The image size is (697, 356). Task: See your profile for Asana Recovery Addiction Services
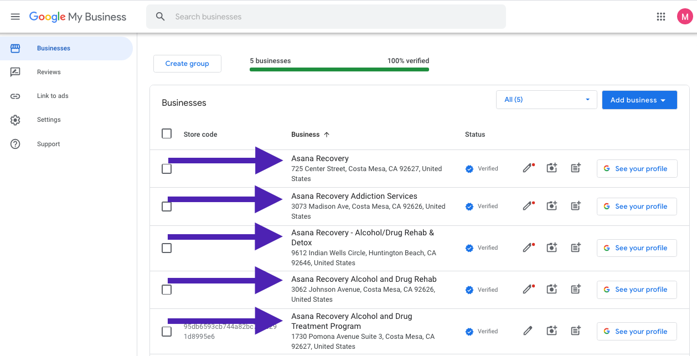click(x=637, y=207)
